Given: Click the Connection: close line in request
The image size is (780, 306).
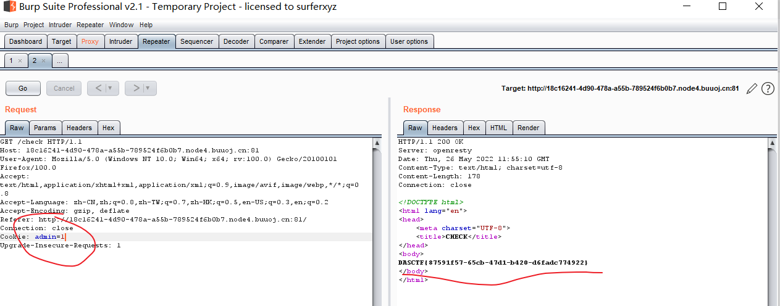Looking at the screenshot, I should (x=36, y=228).
